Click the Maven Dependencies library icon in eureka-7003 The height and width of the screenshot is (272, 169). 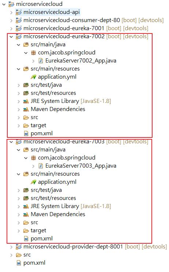pyautogui.click(x=26, y=214)
